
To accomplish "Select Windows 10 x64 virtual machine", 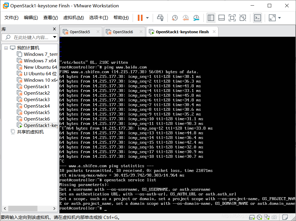I will click(x=41, y=80).
